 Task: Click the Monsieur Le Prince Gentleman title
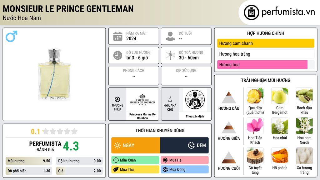point(68,9)
